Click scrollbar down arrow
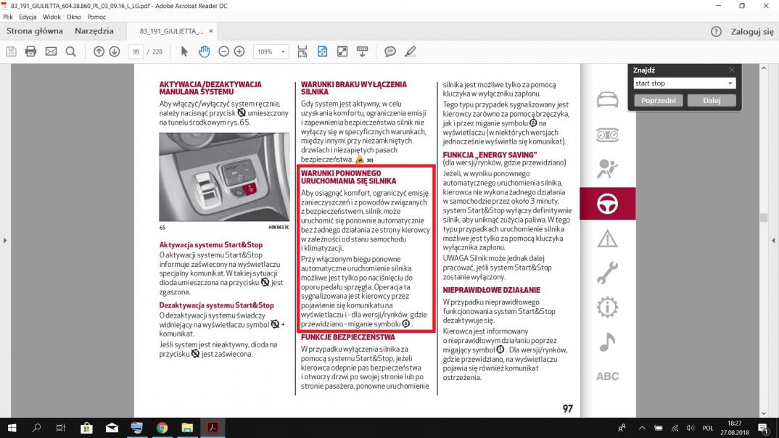779x438 pixels. pyautogui.click(x=764, y=413)
